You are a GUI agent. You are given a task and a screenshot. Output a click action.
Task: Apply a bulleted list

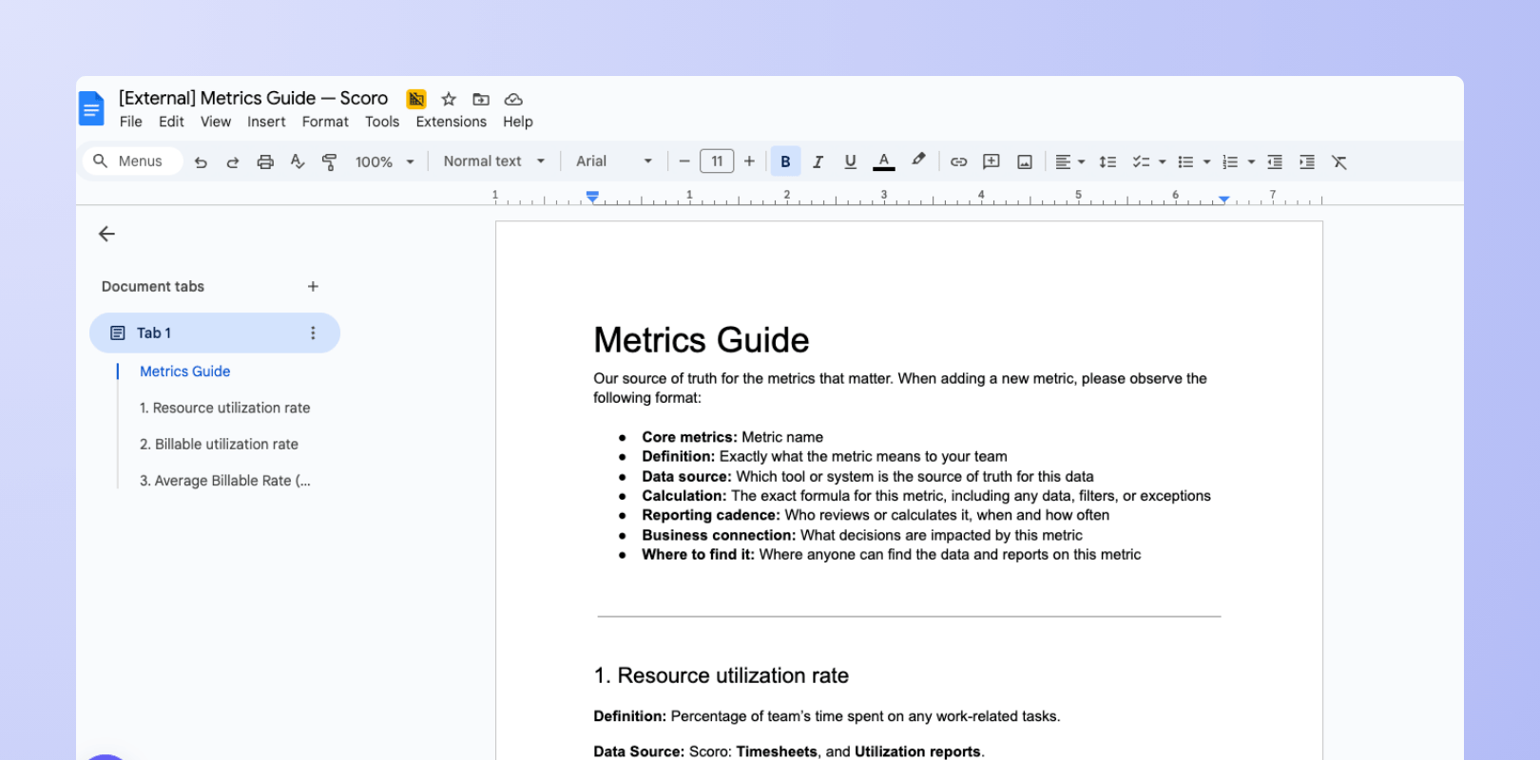point(1185,161)
